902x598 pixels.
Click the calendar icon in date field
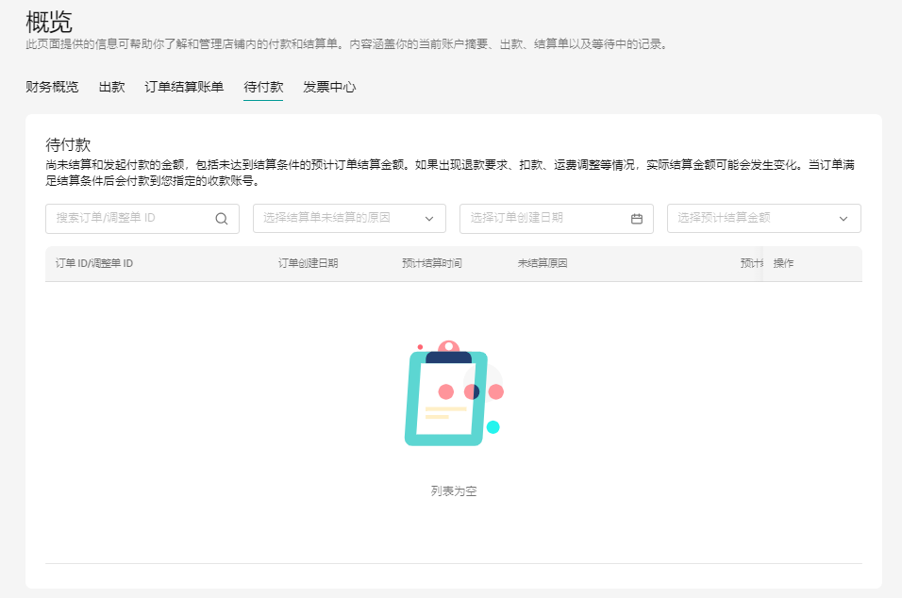pyautogui.click(x=637, y=218)
